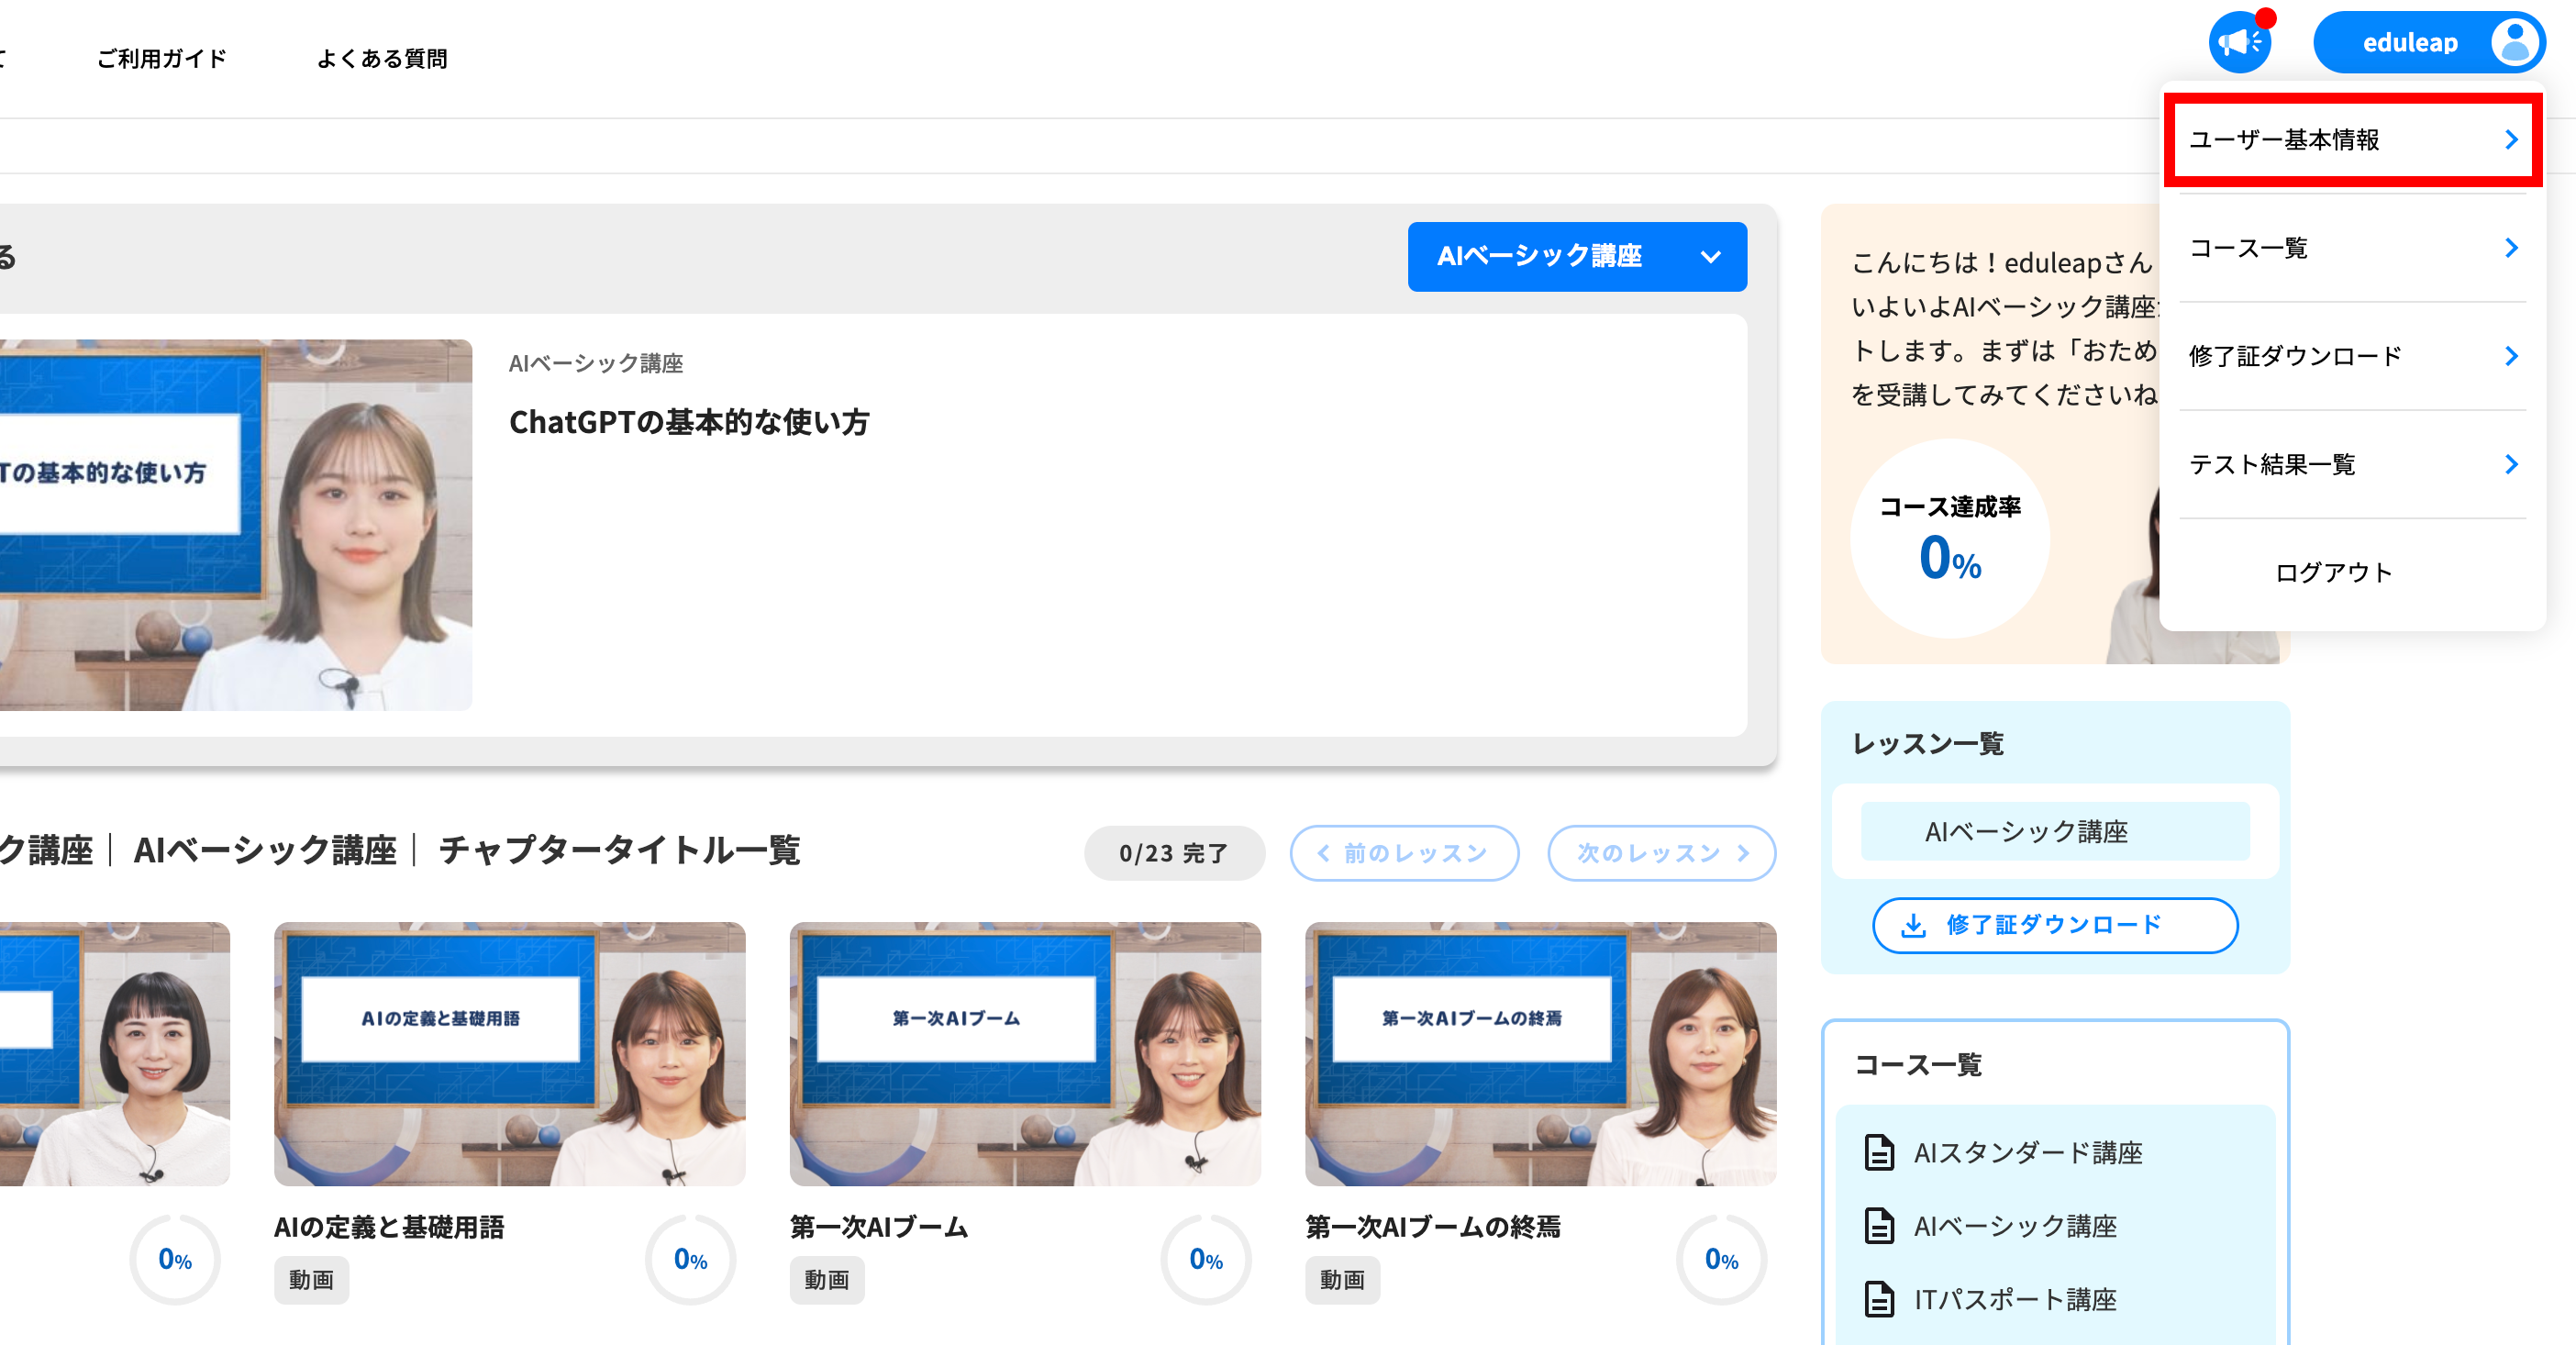
Task: Click the chevron arrow beside テスト結果一覧
Action: pos(2511,463)
